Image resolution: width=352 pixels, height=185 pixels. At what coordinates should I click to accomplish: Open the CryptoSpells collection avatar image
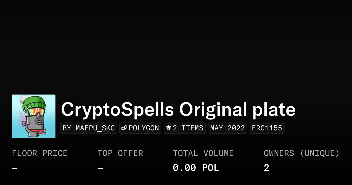pyautogui.click(x=34, y=116)
